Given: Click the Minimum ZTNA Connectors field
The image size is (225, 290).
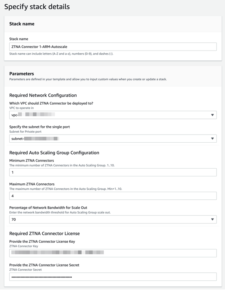Looking at the screenshot, I should pos(112,172).
